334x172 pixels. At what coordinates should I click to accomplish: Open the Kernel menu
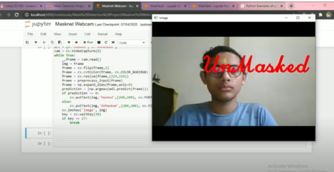[102, 34]
